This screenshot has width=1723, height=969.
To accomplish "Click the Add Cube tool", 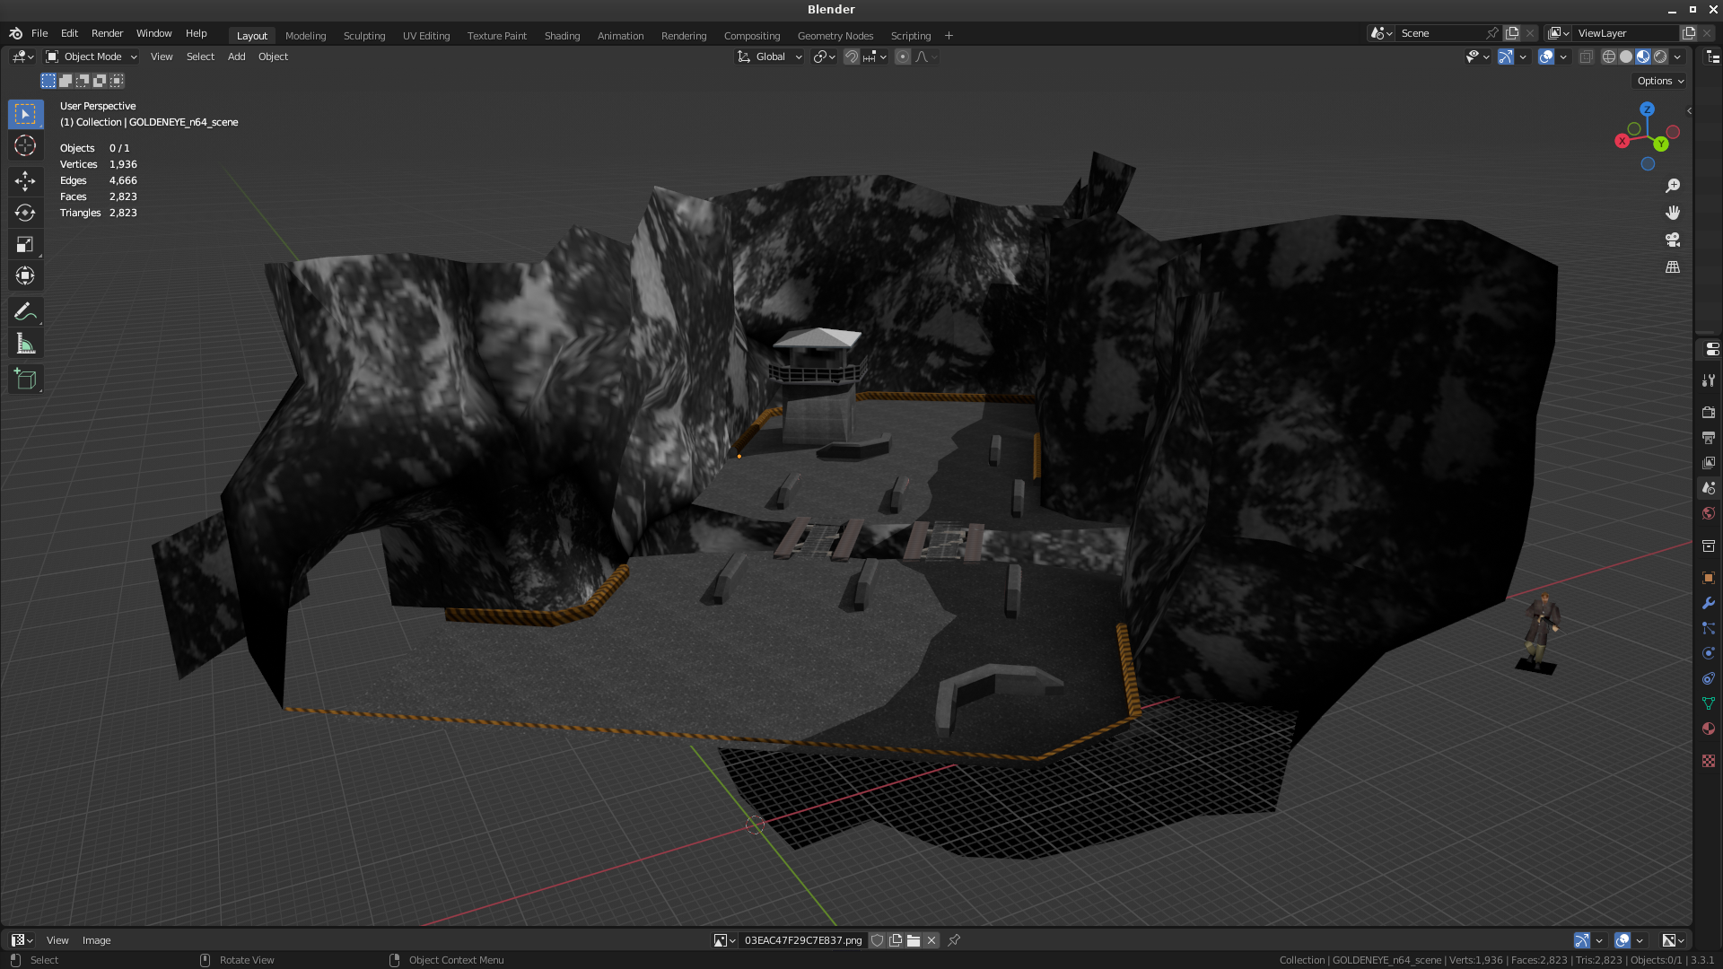I will (25, 380).
